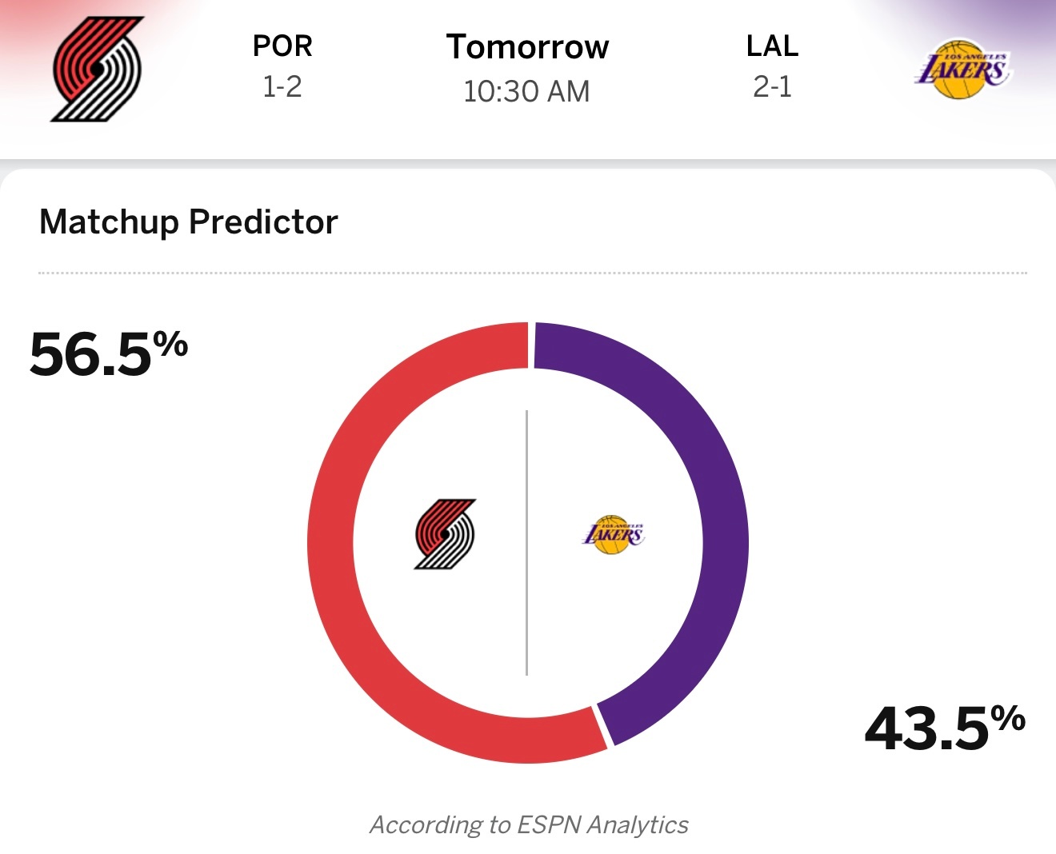The height and width of the screenshot is (854, 1056).
Task: Select Trail Blazers logo inside donut chart
Action: [445, 534]
